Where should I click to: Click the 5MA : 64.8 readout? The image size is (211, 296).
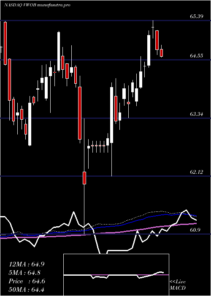[24, 273]
